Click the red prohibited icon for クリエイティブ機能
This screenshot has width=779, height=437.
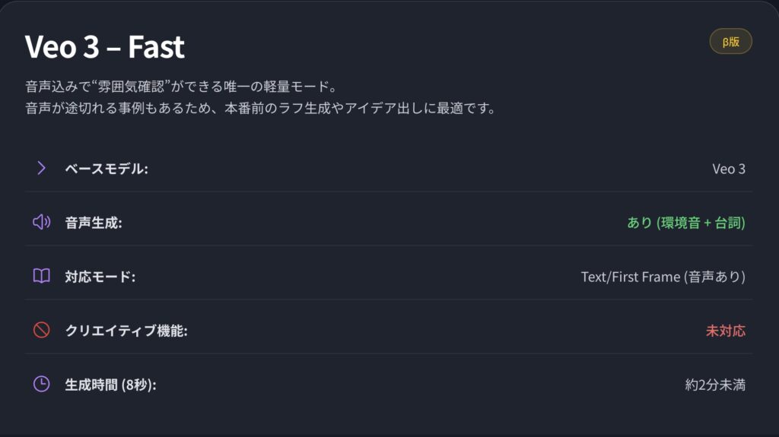(41, 330)
